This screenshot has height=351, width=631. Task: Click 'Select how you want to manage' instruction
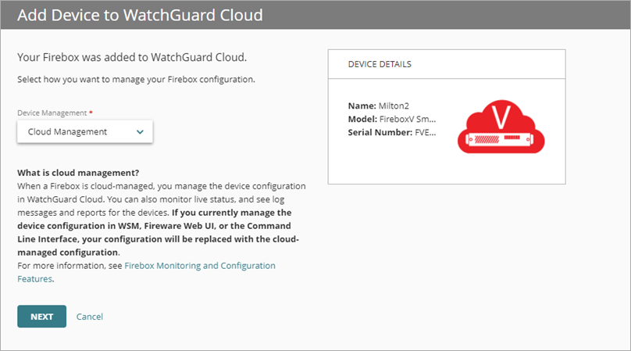tap(137, 80)
